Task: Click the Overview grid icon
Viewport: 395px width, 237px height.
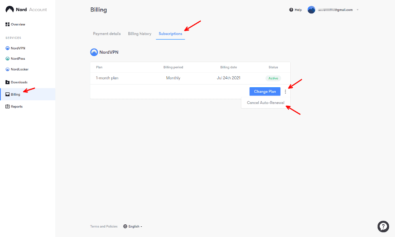Action: (7, 24)
